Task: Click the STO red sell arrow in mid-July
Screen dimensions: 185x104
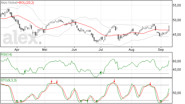Action: pyautogui.click(x=114, y=81)
